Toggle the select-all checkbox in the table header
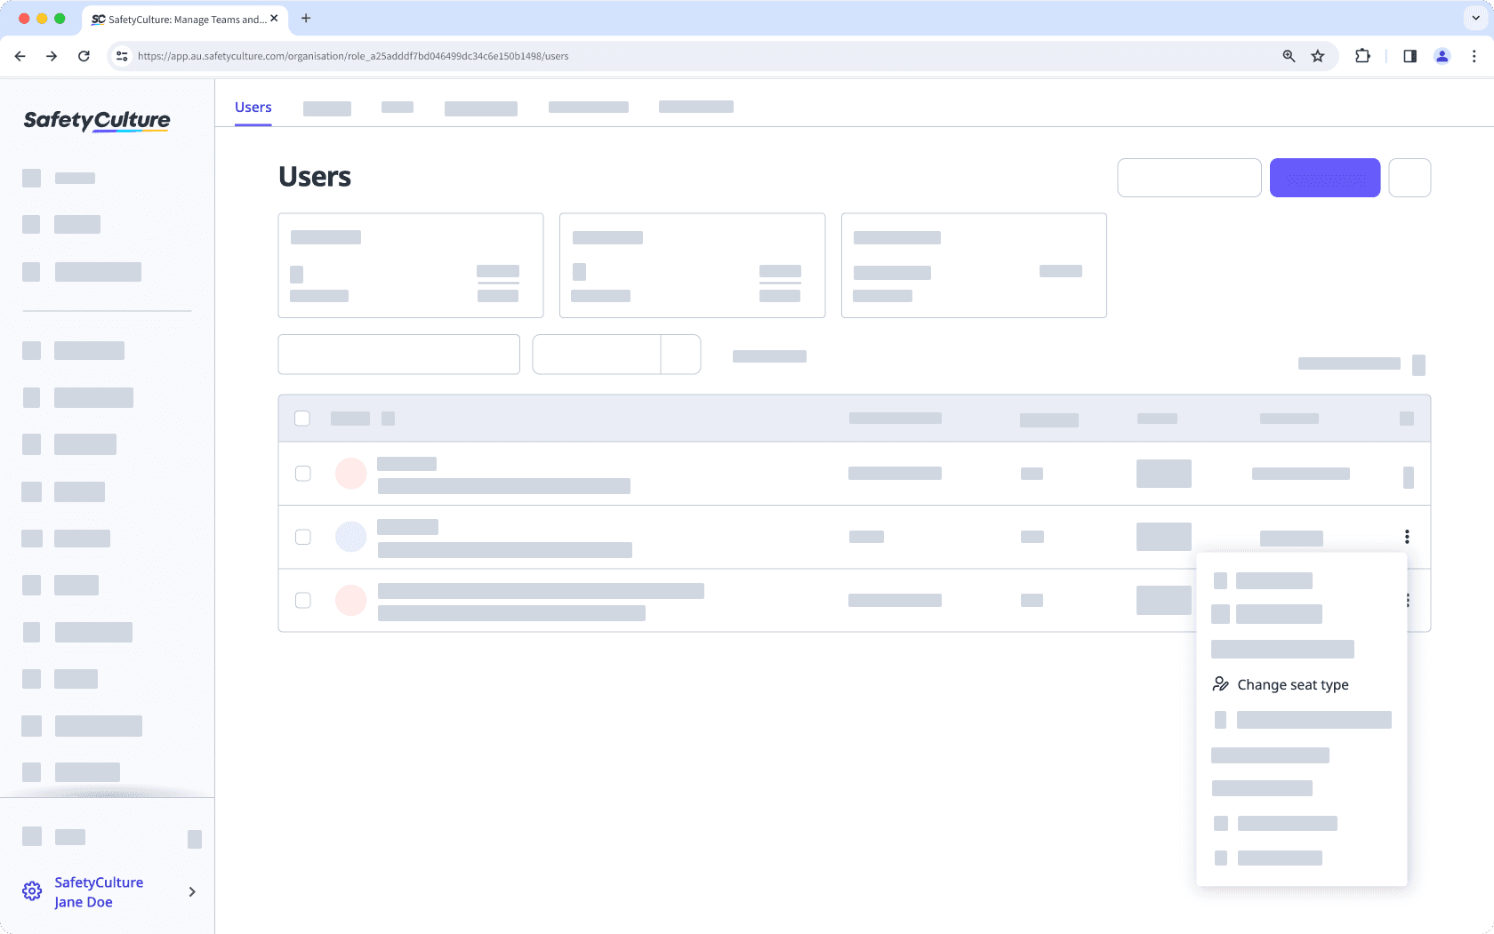The image size is (1494, 934). 302,418
